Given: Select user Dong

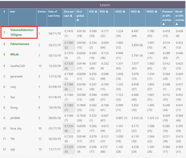Looking at the screenshot, I should click(14, 108).
